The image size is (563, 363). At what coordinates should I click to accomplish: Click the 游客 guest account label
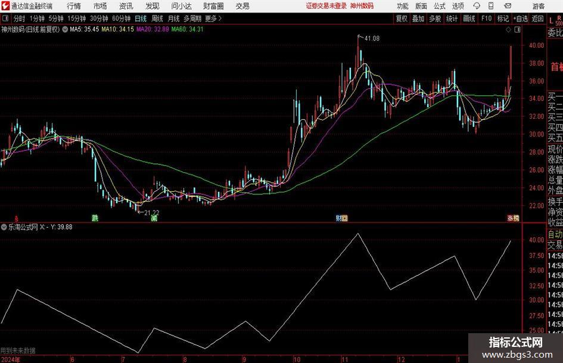coord(538,6)
